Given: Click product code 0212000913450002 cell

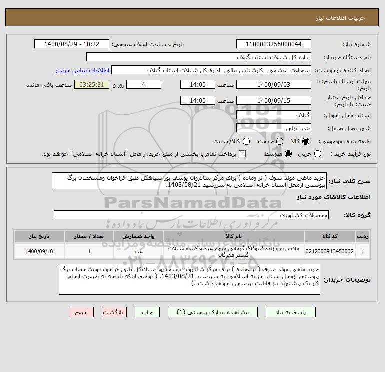Looking at the screenshot, I should [330, 251].
